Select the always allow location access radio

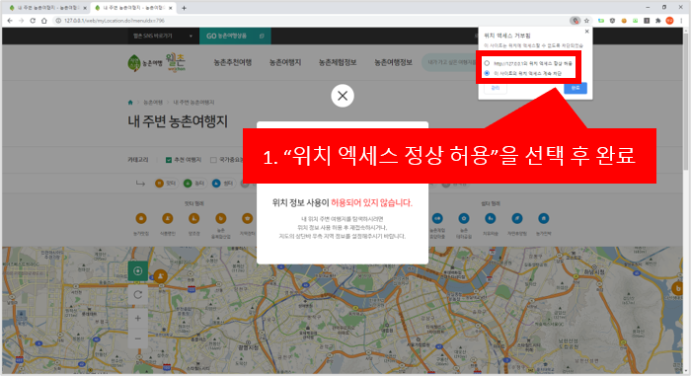point(487,63)
